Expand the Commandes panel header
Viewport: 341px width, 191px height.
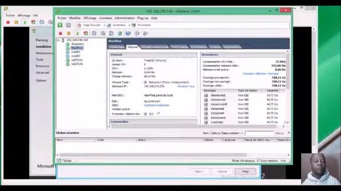point(153,121)
